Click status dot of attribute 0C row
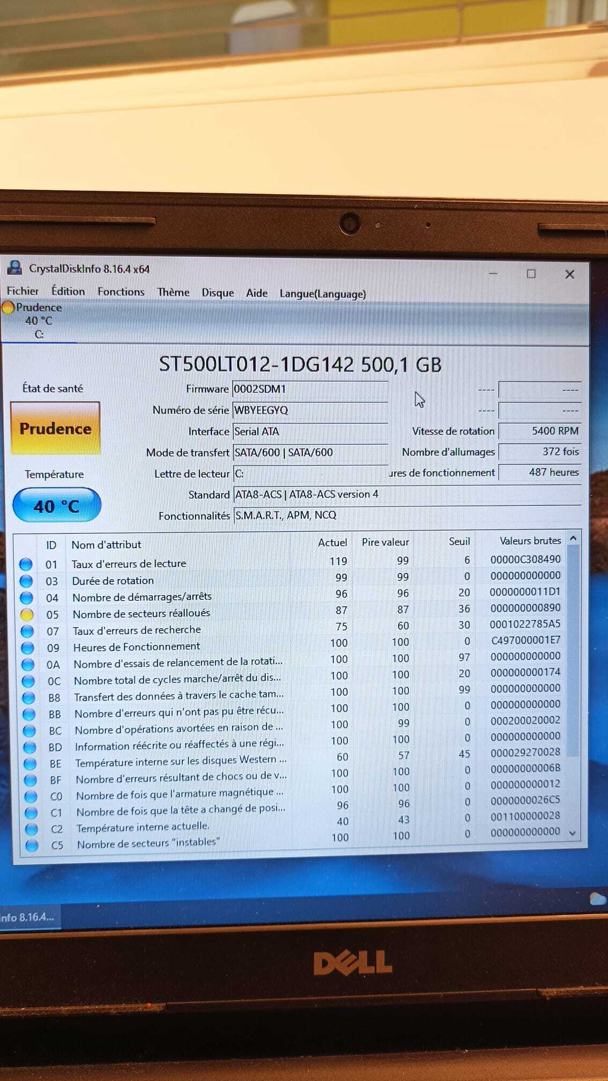The height and width of the screenshot is (1081, 608). point(28,681)
